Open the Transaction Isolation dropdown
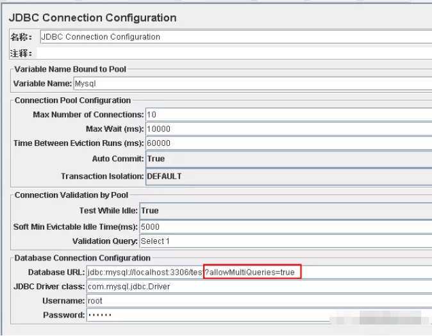Viewport: 432px width, 336px height. coord(288,177)
